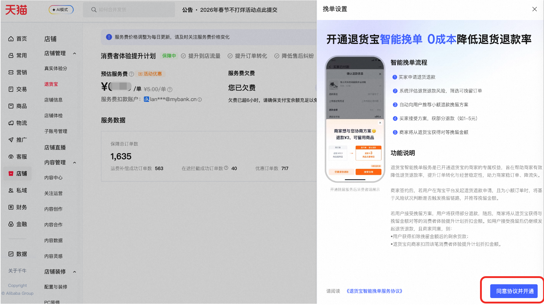Open 推广 in sidebar

coord(18,140)
